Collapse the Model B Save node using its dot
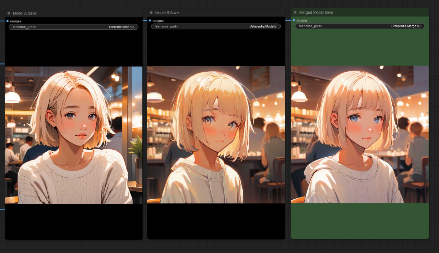439x253 pixels. click(151, 12)
